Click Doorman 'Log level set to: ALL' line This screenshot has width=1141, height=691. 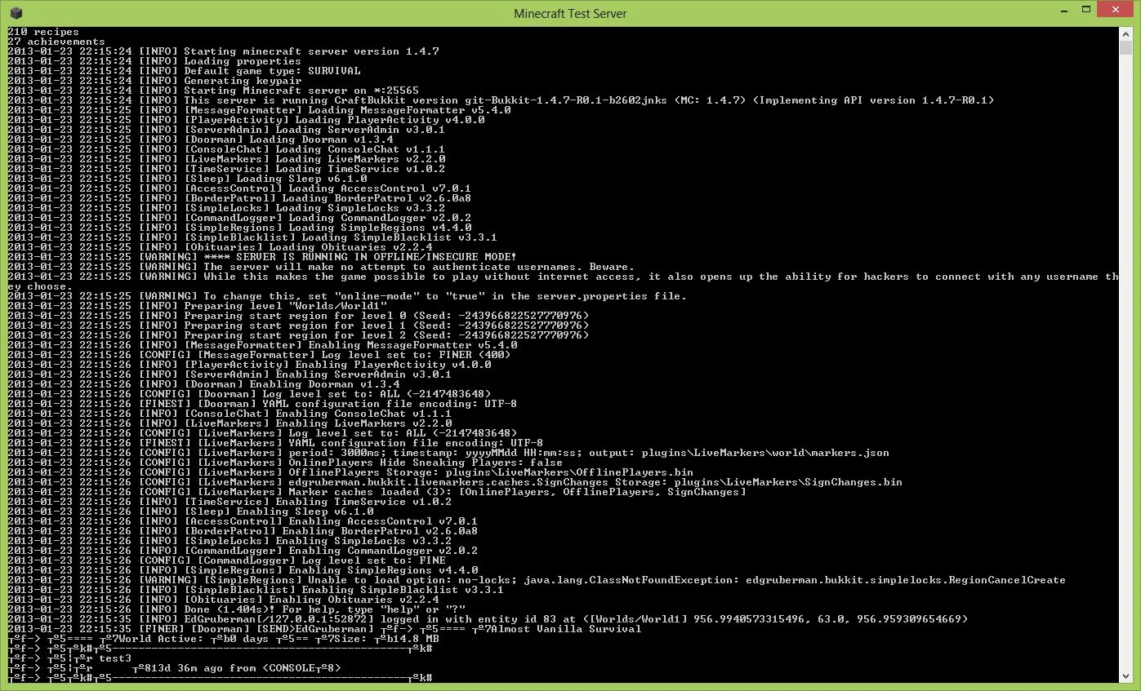[x=250, y=394]
